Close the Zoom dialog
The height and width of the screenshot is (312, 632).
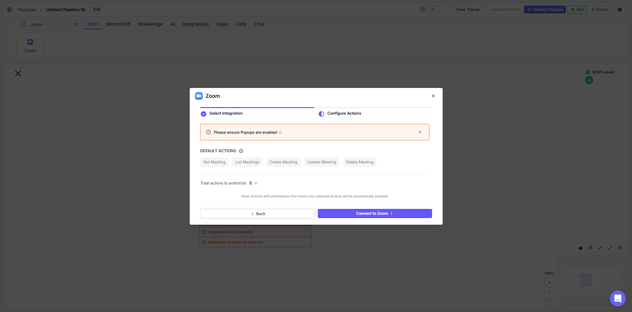coord(433,96)
